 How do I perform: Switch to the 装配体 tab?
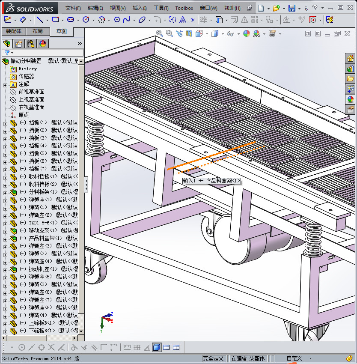pos(14,31)
